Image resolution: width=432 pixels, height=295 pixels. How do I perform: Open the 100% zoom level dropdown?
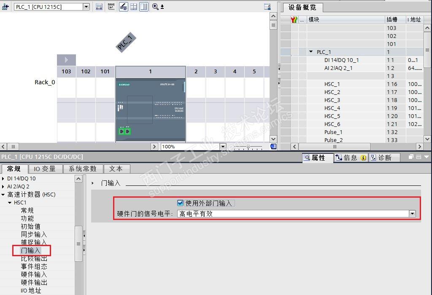223,146
